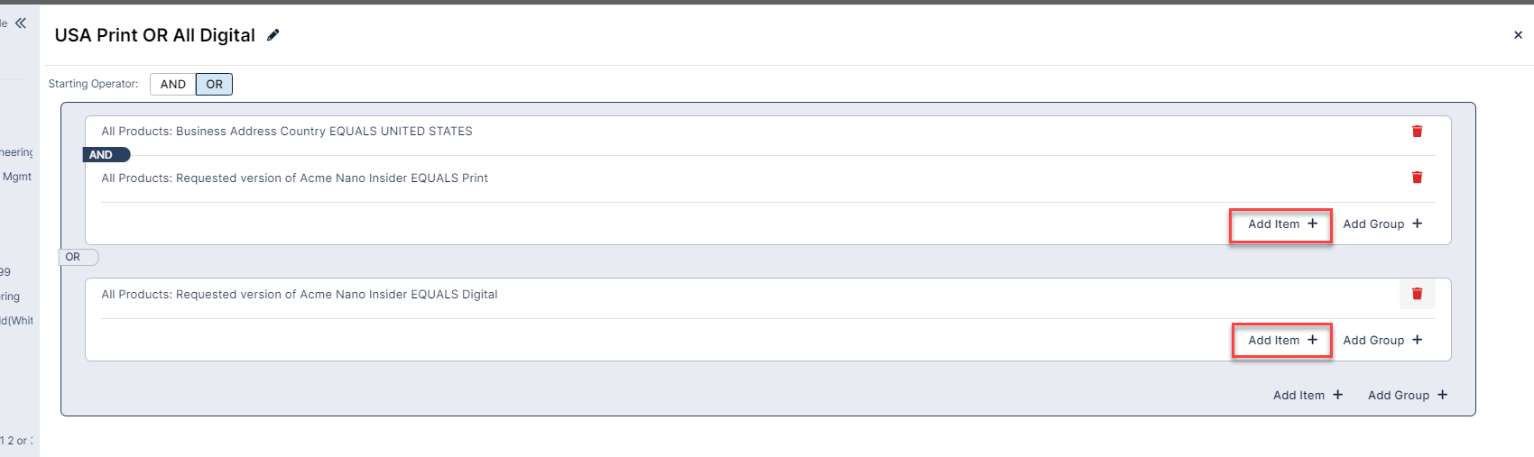Add Group to the outer group

pyautogui.click(x=1407, y=396)
